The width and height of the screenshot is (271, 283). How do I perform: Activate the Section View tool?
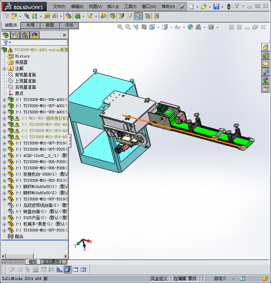[144, 27]
